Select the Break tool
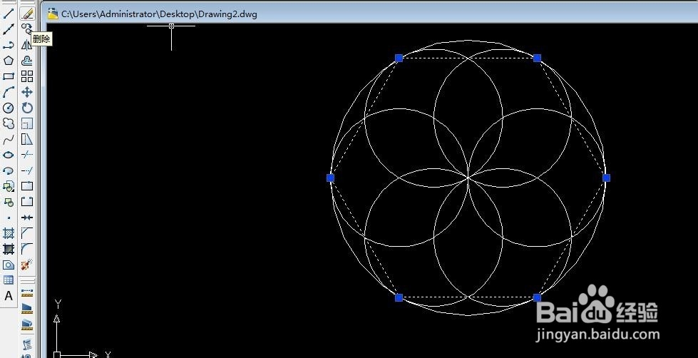Viewport: 698px width, 358px height. 27,202
